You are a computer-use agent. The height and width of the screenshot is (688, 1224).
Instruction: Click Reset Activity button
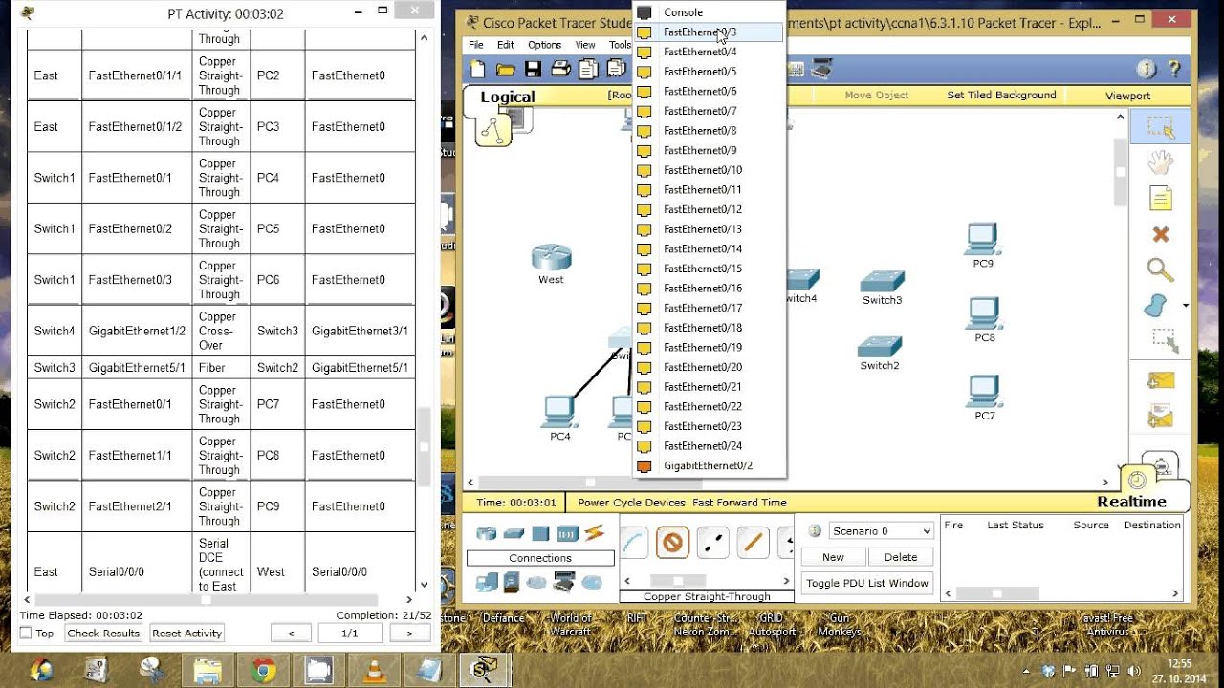click(x=187, y=633)
